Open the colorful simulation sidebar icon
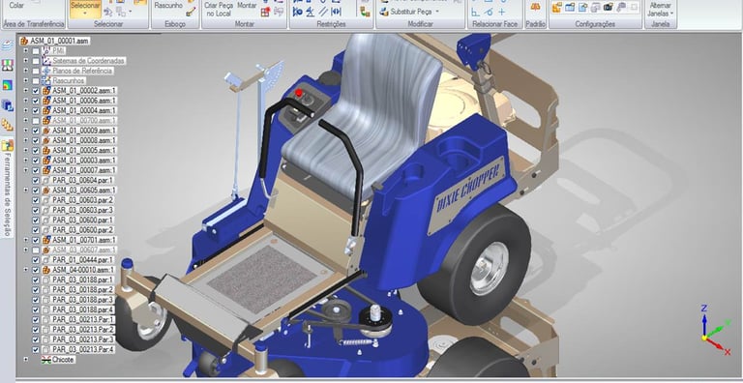Image resolution: width=743 pixels, height=383 pixels. coord(8,85)
